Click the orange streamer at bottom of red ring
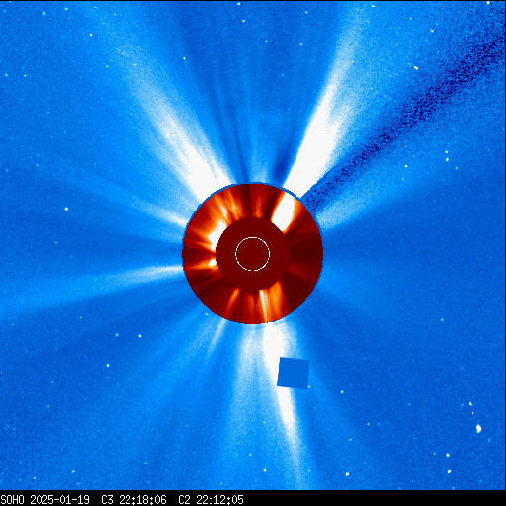Screen dimensions: 506x506 click(x=263, y=304)
